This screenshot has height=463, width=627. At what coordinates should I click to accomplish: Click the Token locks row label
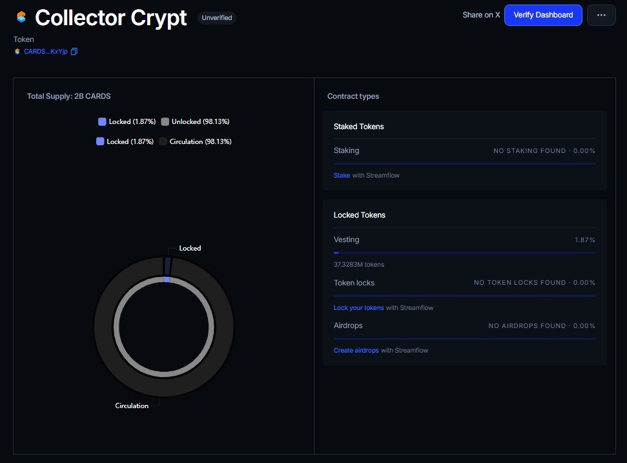coord(354,283)
